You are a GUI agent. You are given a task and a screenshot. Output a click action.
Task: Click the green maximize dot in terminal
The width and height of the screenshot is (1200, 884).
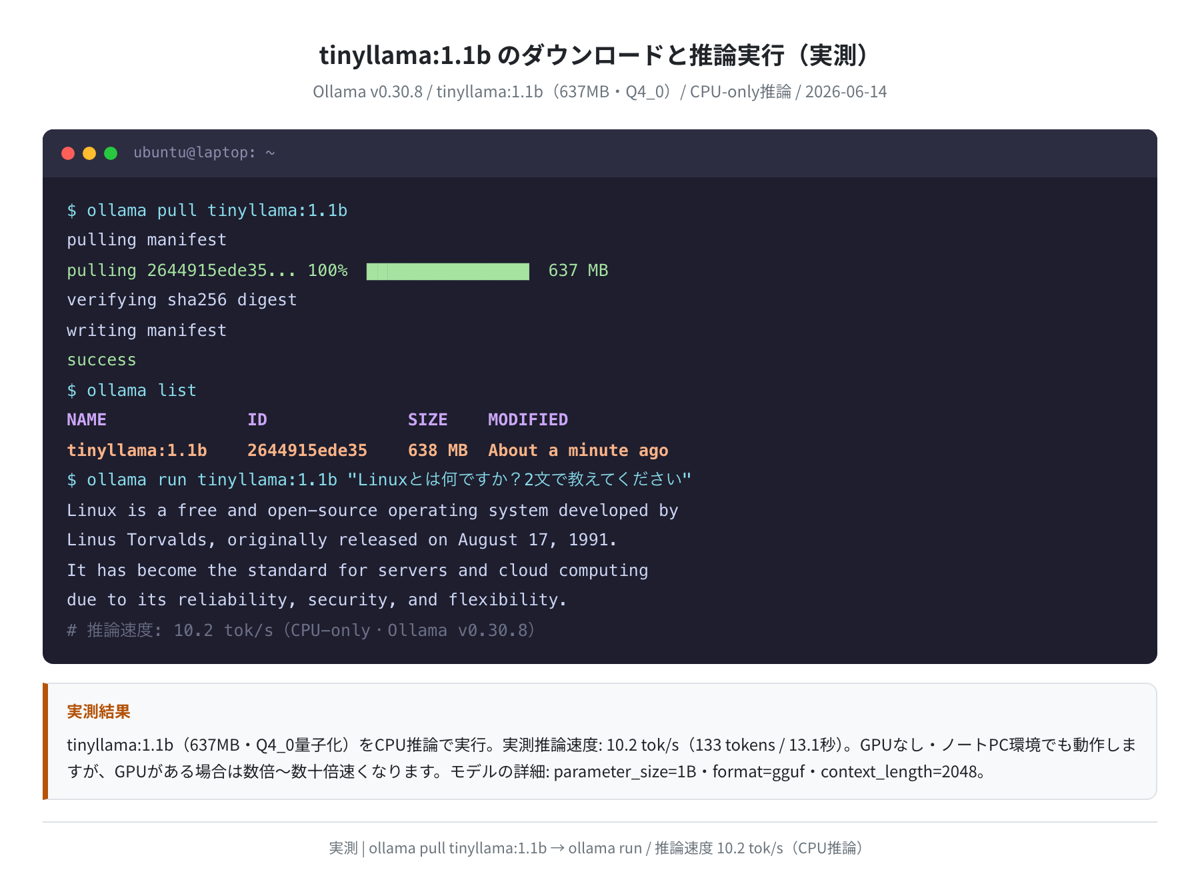(x=111, y=153)
